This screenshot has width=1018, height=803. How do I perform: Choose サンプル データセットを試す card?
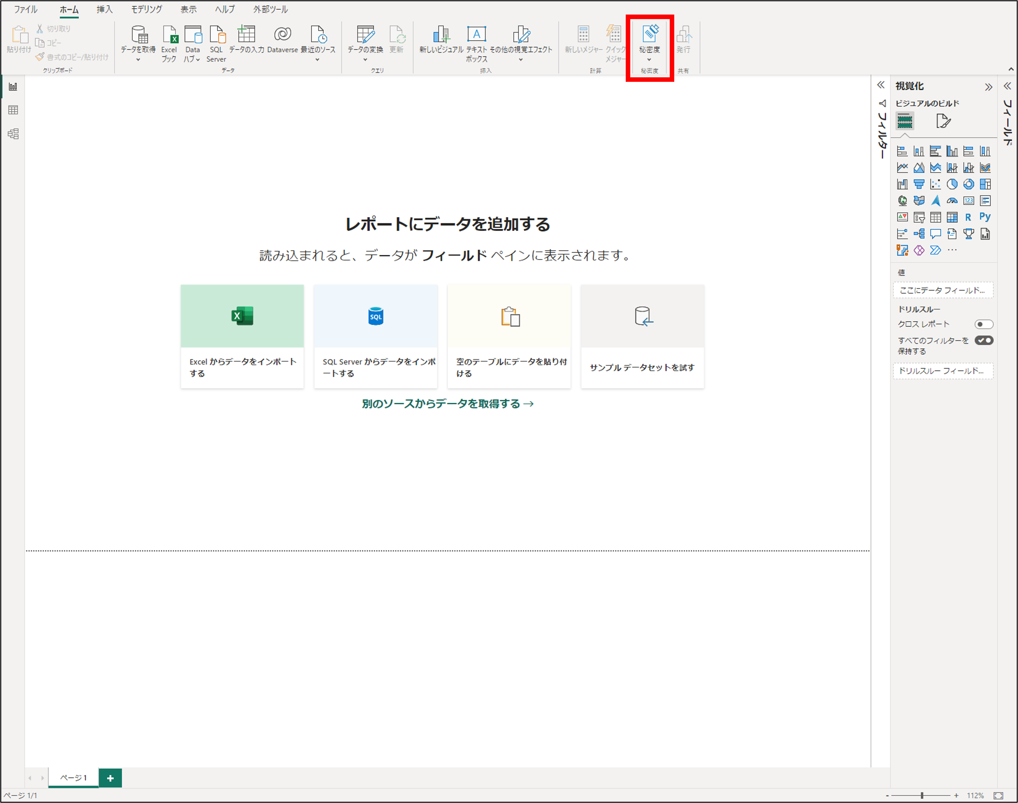coord(642,336)
